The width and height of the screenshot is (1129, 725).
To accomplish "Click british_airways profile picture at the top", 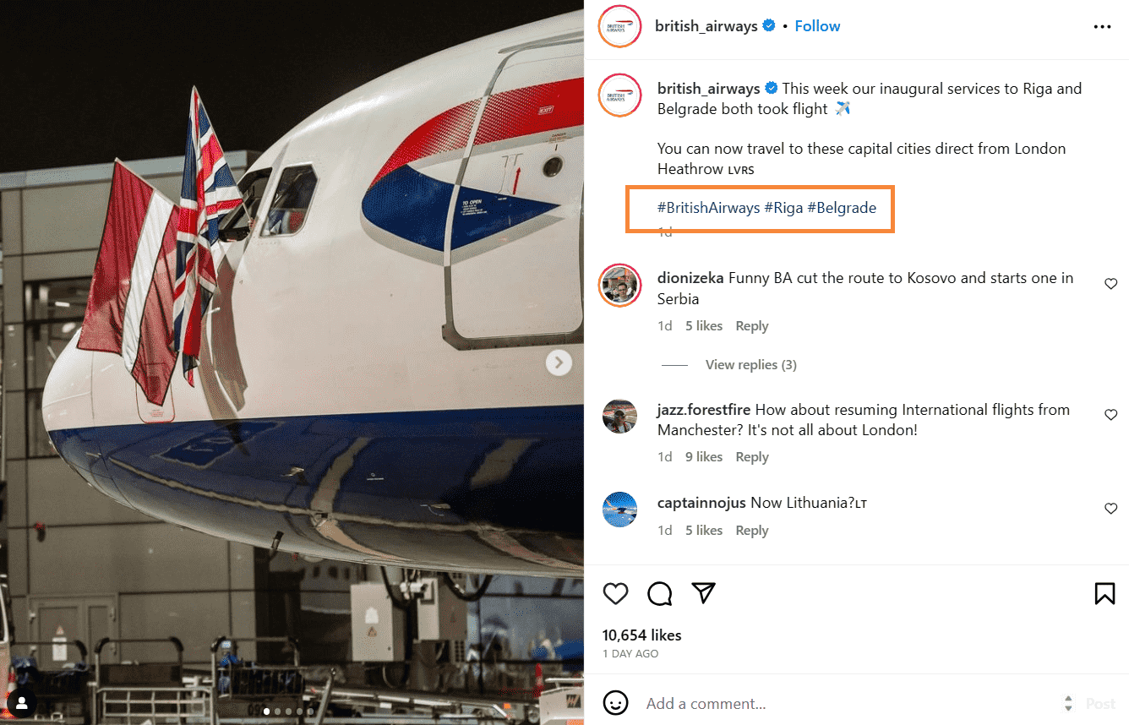I will click(x=619, y=26).
